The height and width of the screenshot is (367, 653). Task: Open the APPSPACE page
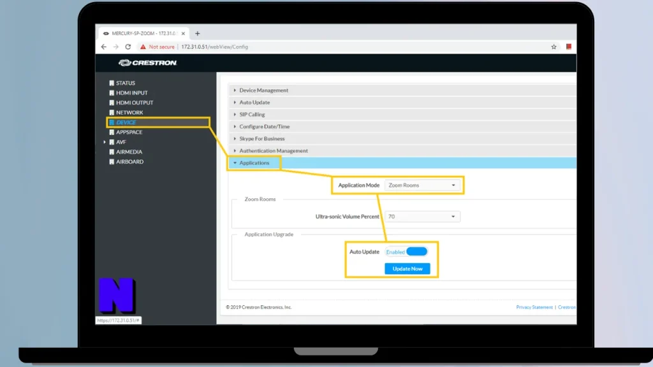[129, 132]
